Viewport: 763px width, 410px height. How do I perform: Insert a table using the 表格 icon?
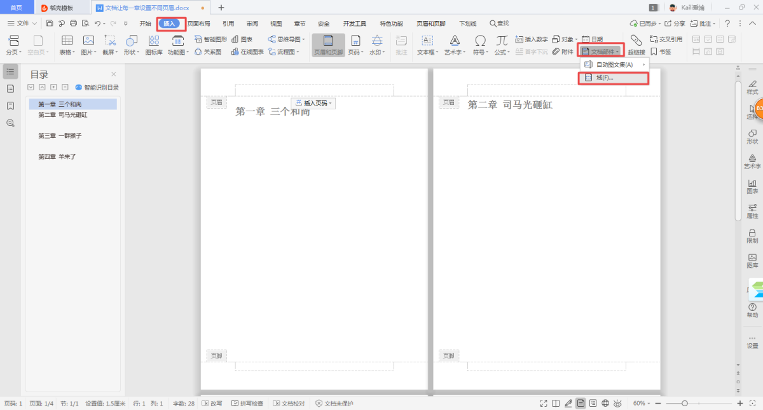(x=67, y=44)
